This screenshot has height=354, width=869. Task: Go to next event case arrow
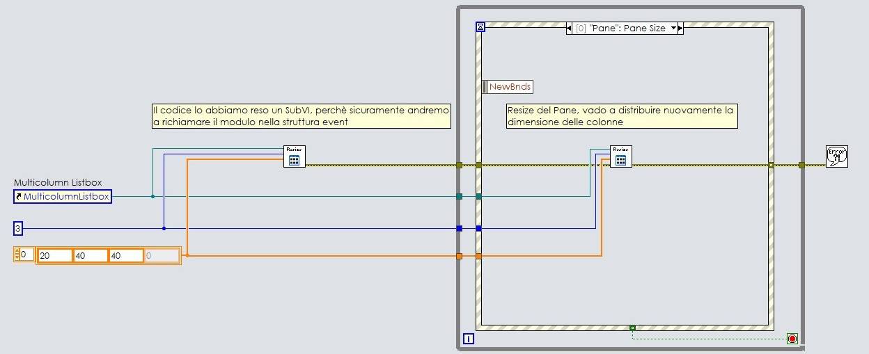click(x=680, y=29)
